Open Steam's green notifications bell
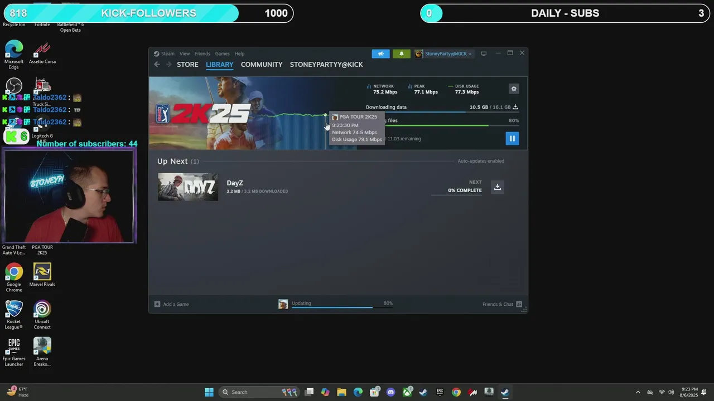 pyautogui.click(x=401, y=53)
